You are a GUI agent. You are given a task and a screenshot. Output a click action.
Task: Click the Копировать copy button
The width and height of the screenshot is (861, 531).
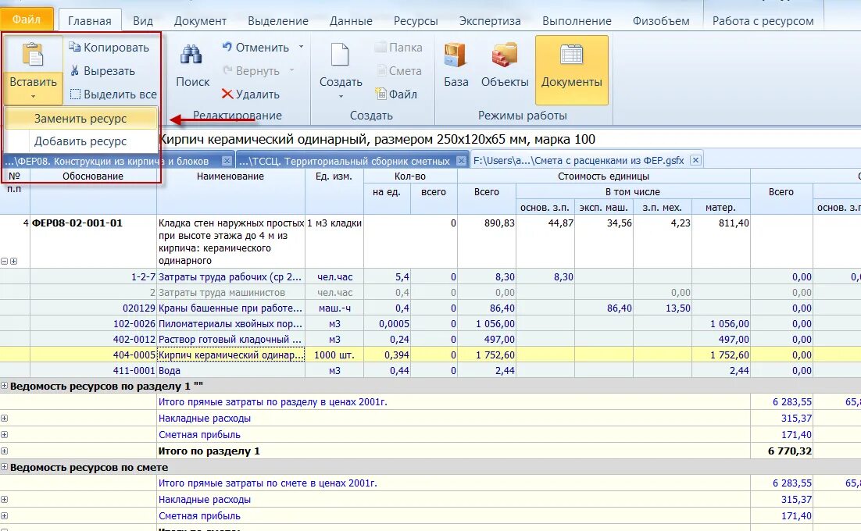(x=109, y=48)
